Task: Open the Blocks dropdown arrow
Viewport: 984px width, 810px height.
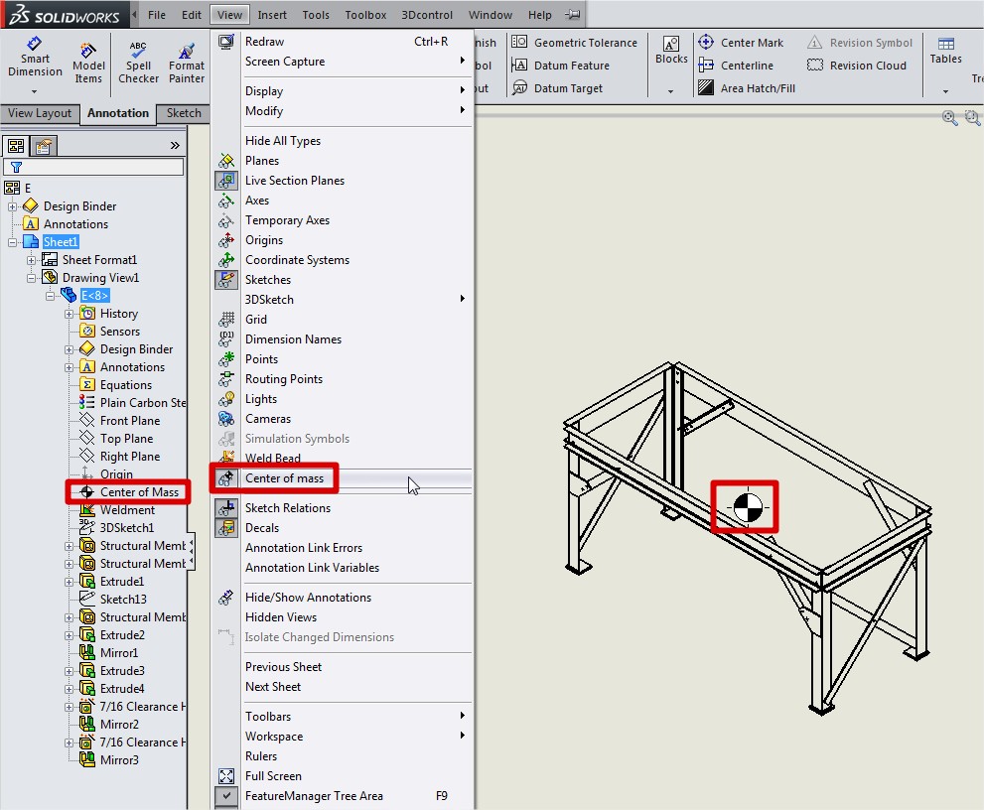Action: 671,90
